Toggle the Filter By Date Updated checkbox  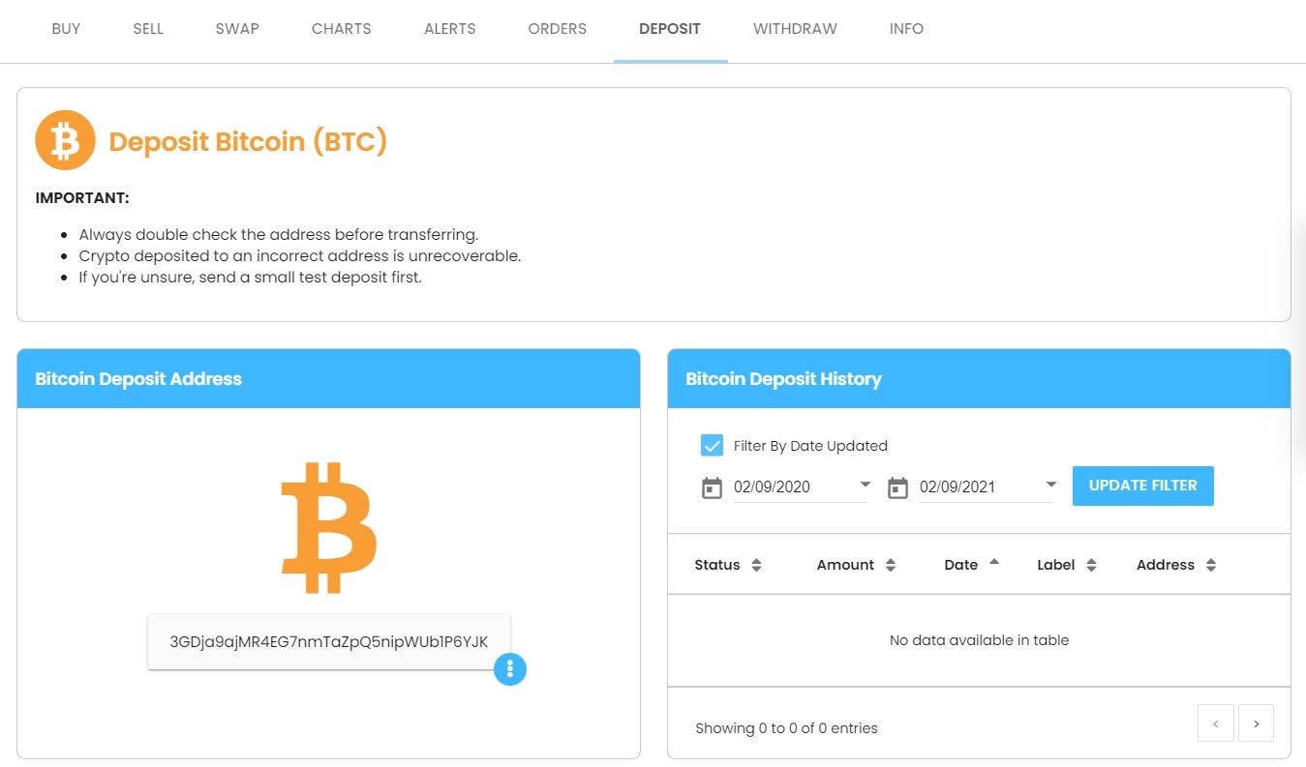pyautogui.click(x=712, y=445)
